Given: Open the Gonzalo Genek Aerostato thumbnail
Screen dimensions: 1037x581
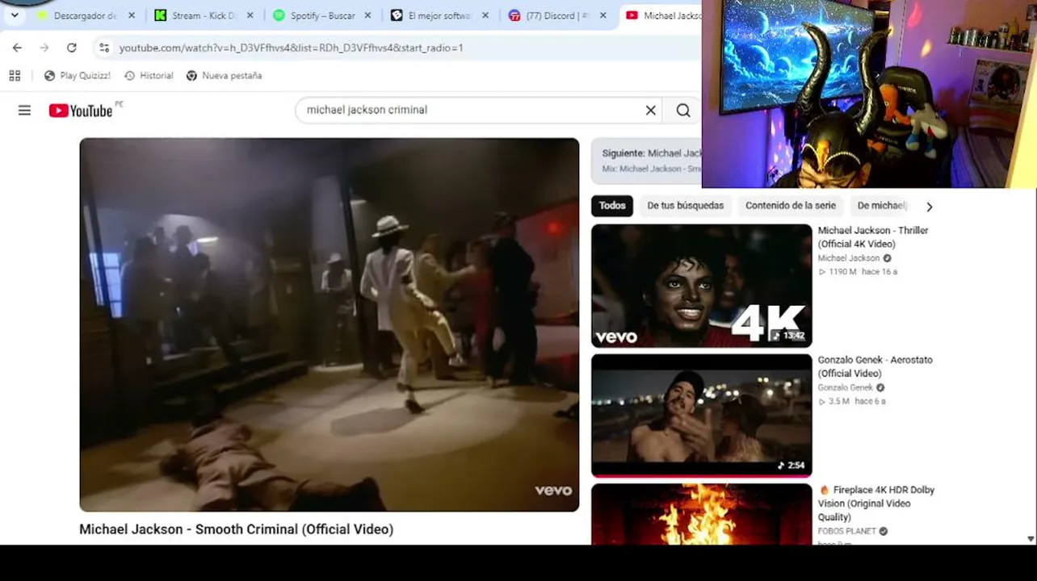Looking at the screenshot, I should [702, 416].
